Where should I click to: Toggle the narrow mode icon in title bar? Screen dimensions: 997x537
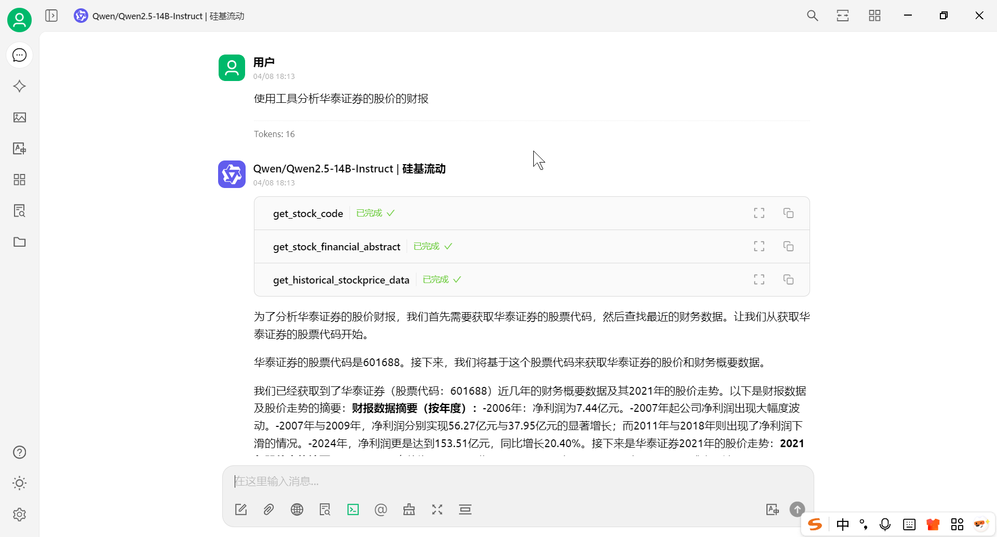843,16
